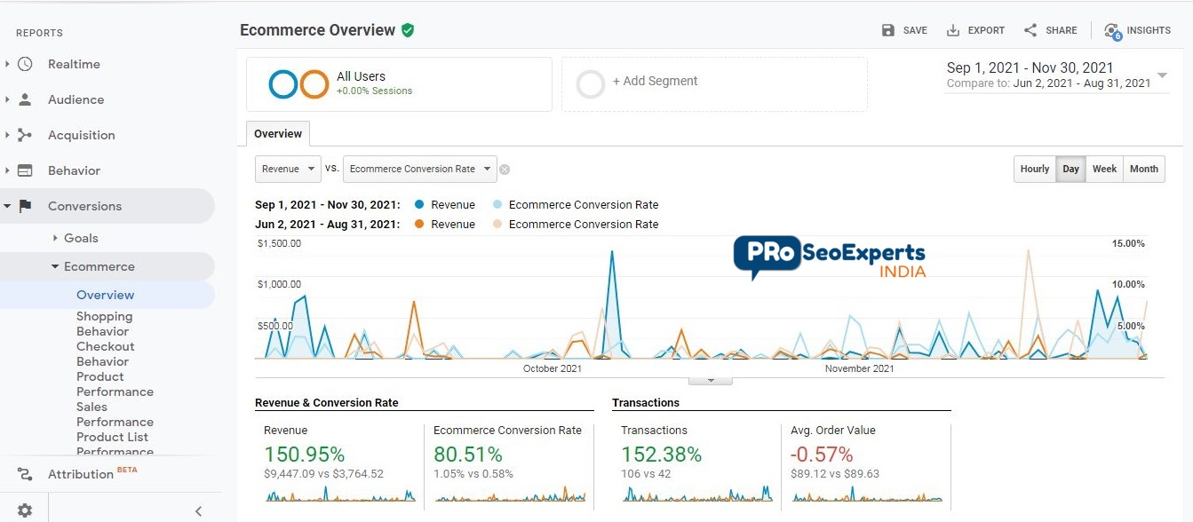Screen dimensions: 1193x522
Task: Click the INSIGHTS button text
Action: [1149, 30]
